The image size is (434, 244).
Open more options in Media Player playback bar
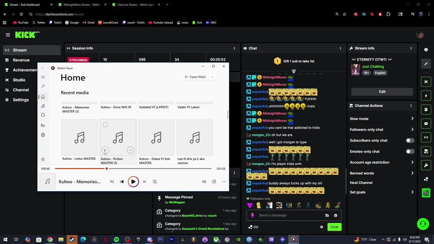[x=224, y=182]
